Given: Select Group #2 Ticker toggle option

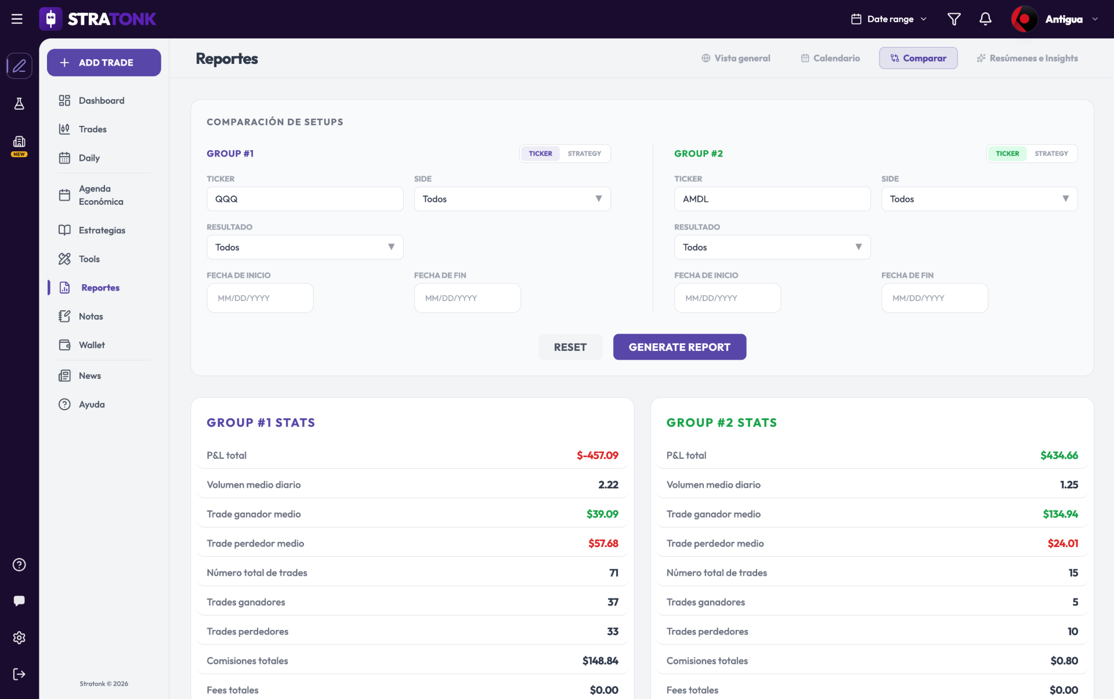Looking at the screenshot, I should tap(1007, 154).
